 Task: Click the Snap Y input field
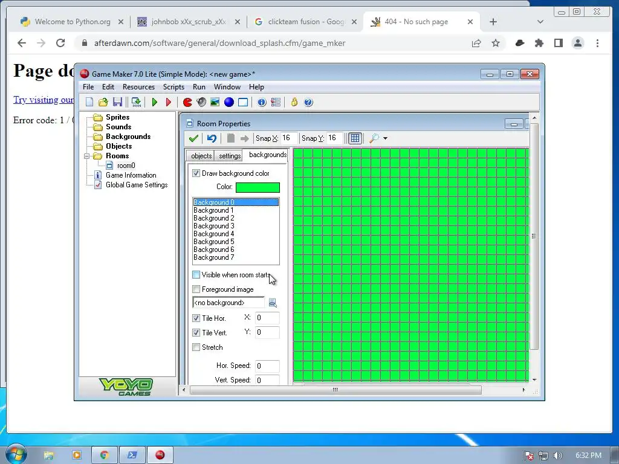tap(334, 138)
